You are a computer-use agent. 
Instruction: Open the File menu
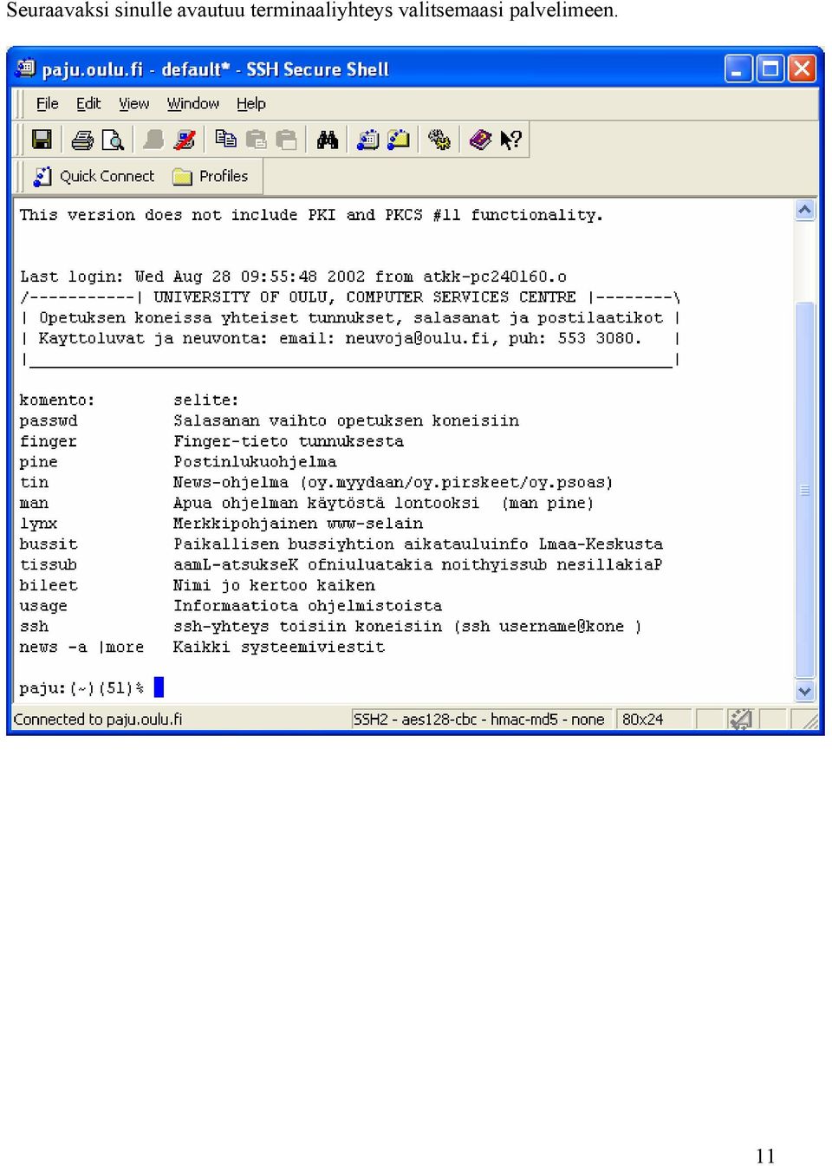point(48,104)
